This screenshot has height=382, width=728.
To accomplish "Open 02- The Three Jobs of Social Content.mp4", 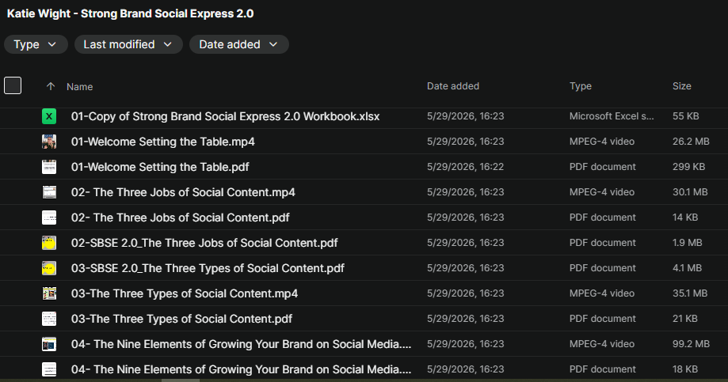I will [183, 192].
